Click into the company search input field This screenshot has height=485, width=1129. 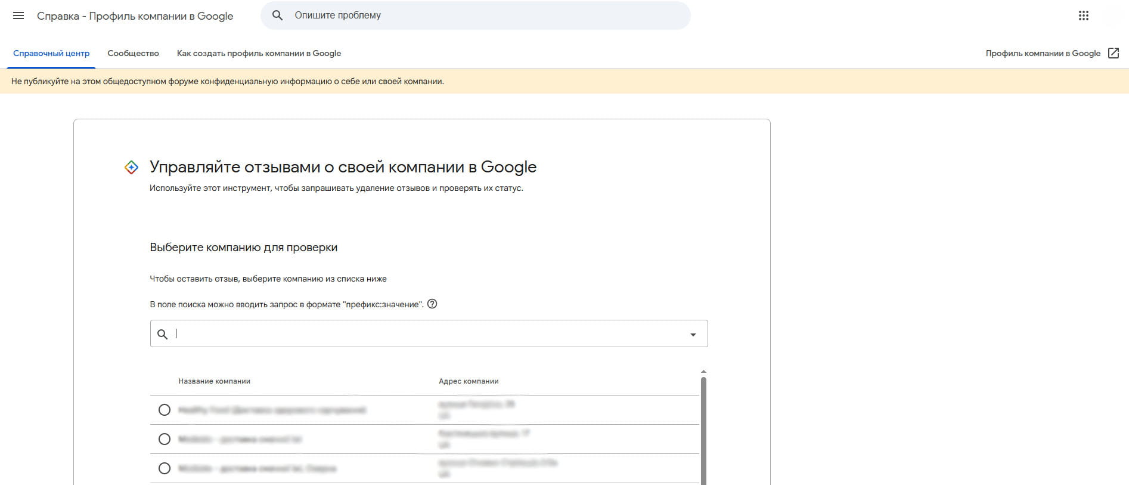tap(429, 333)
